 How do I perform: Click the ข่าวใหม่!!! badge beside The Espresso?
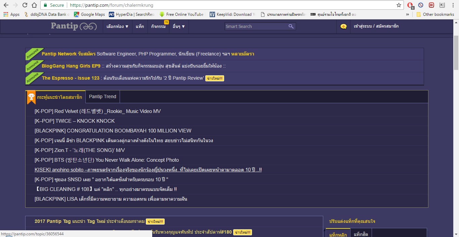215,78
